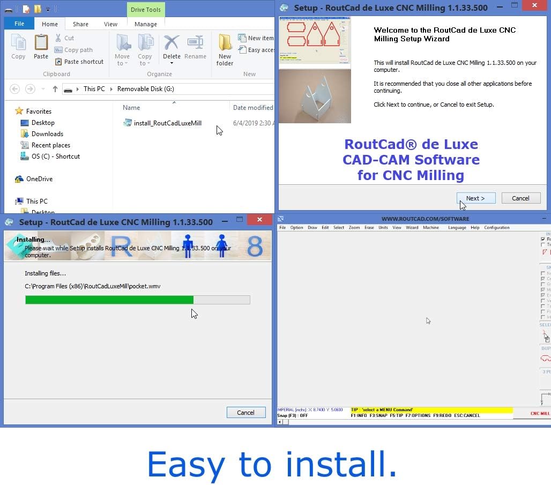Open the Manage tab under Drive Tools
Screen dimensions: 551x485
click(x=146, y=24)
